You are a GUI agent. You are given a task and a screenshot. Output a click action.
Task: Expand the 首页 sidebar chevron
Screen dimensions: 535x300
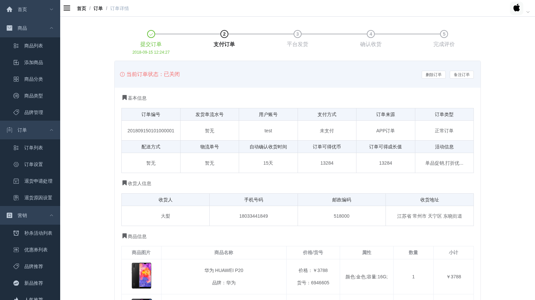[x=51, y=9]
